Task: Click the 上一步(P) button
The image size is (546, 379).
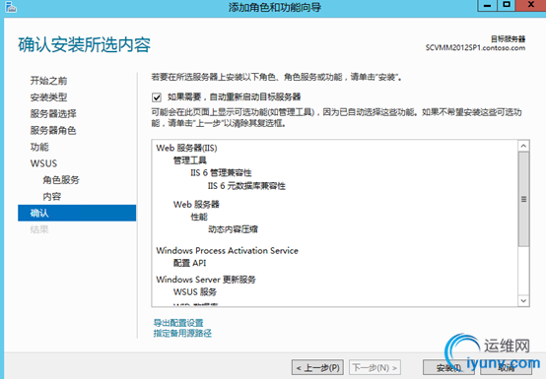Action: [x=317, y=367]
